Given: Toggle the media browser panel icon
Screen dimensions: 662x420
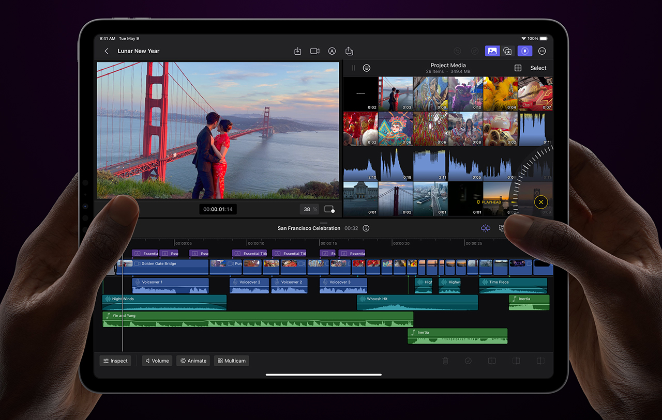Looking at the screenshot, I should (x=492, y=51).
